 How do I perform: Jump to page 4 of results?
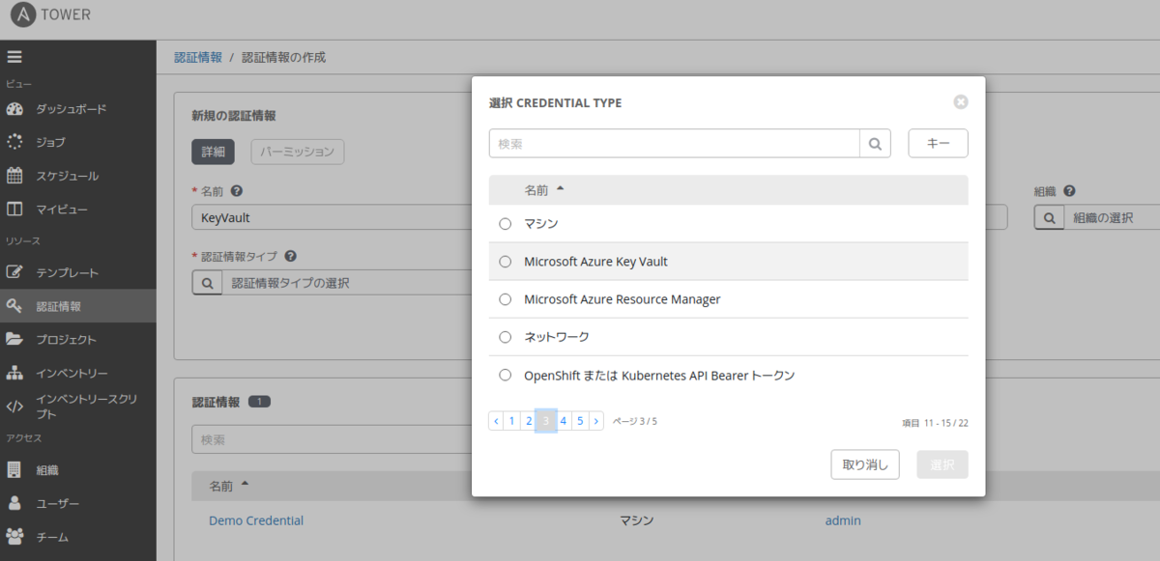pos(563,421)
